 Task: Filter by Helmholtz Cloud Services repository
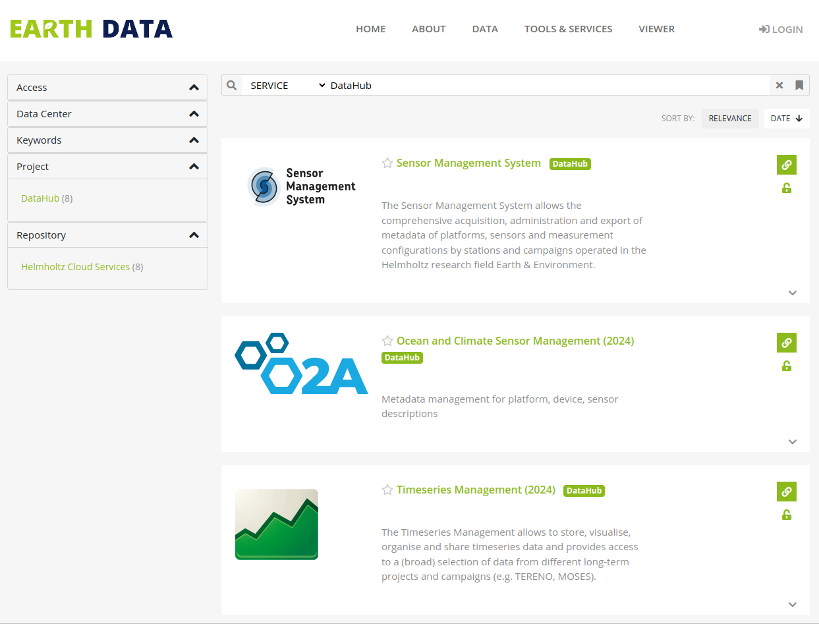tap(75, 267)
